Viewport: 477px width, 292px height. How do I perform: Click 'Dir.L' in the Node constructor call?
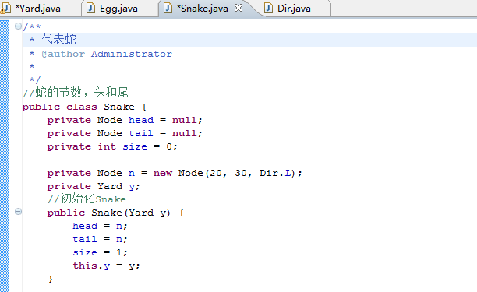(x=275, y=173)
